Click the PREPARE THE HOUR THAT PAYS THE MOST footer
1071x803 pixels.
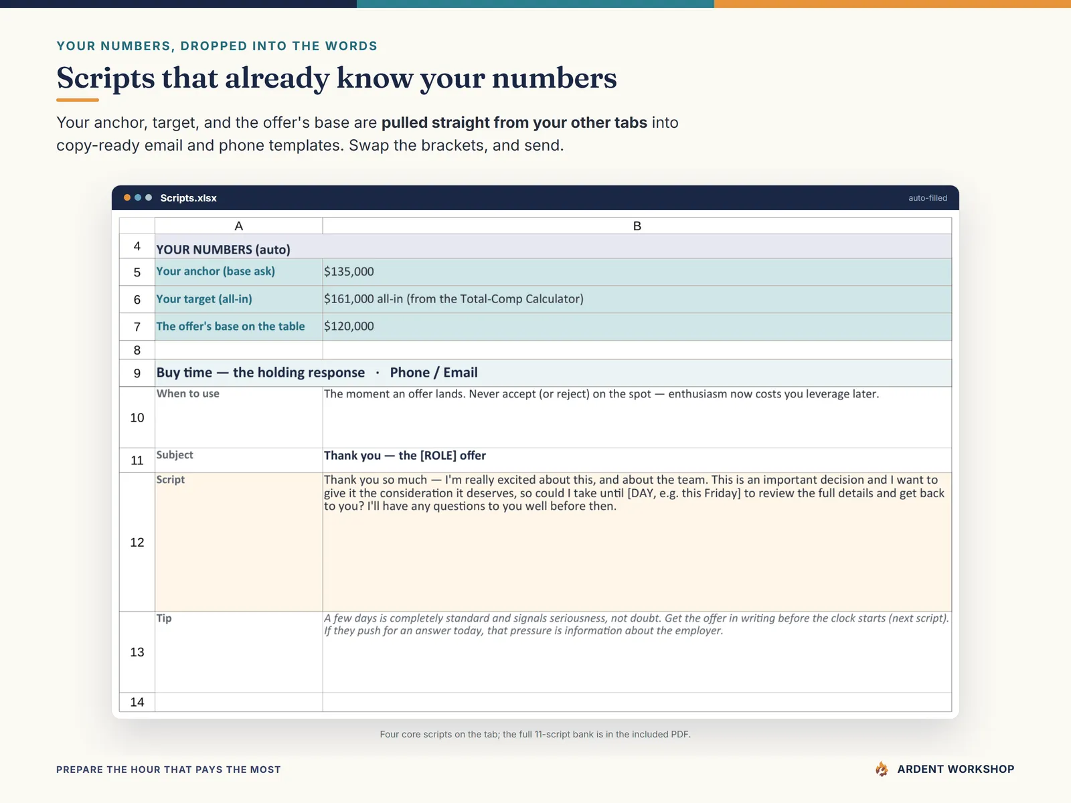169,770
